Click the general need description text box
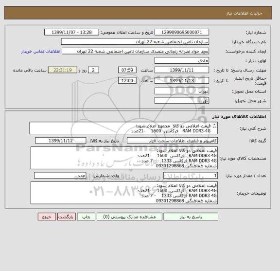The image size is (280, 271). point(123,128)
